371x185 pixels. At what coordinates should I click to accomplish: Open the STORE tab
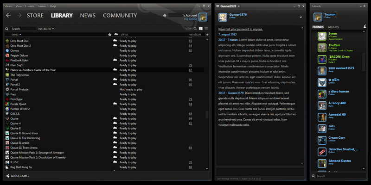(x=35, y=15)
